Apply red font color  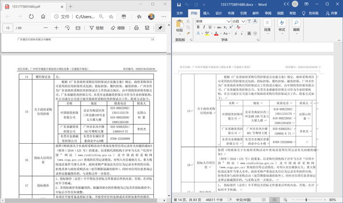(216, 33)
